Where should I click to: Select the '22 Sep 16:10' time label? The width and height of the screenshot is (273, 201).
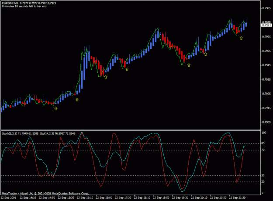coord(85,198)
